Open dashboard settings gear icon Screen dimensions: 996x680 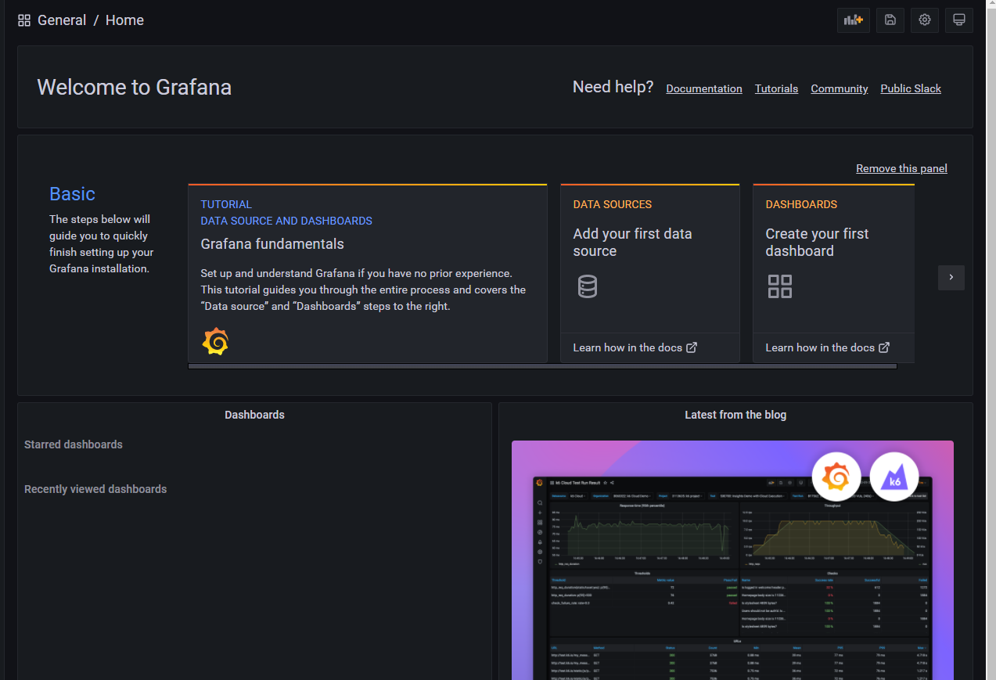pyautogui.click(x=925, y=20)
